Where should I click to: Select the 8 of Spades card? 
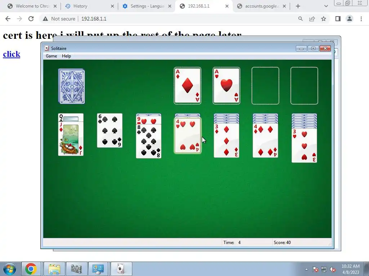(148, 141)
